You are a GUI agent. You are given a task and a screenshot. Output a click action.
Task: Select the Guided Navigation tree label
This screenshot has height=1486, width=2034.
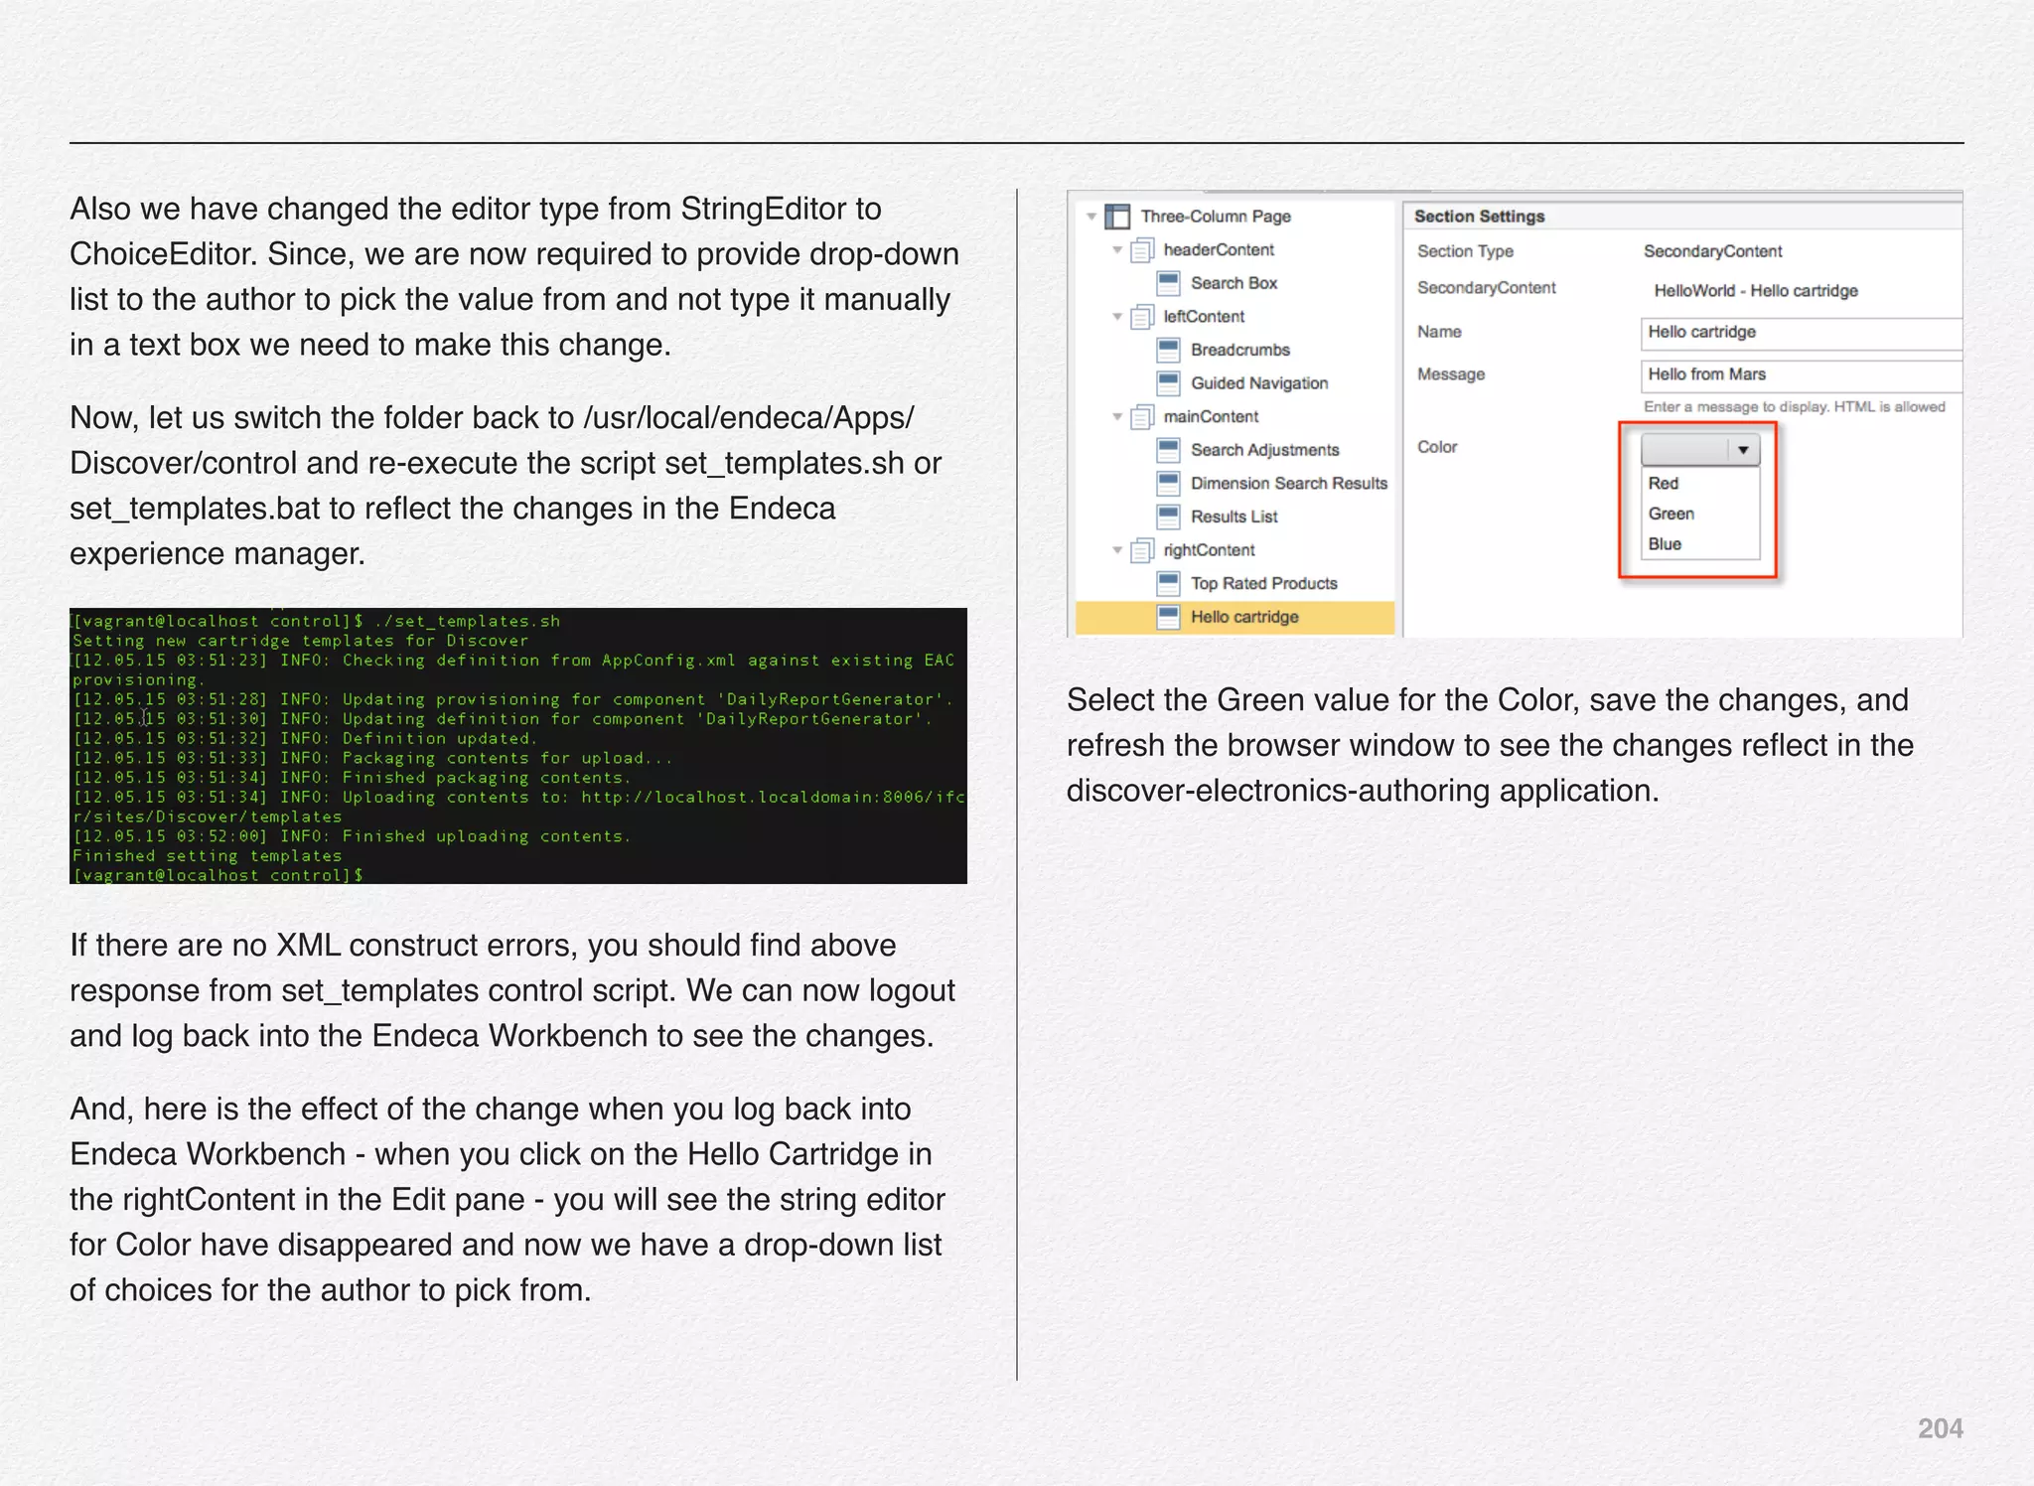[x=1259, y=383]
